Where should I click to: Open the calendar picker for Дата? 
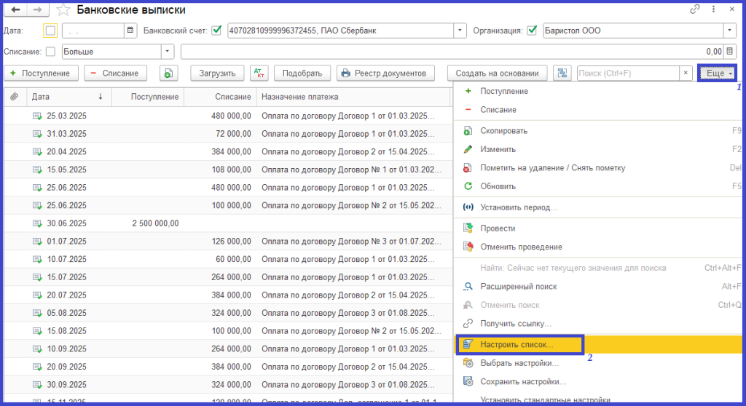pos(130,31)
